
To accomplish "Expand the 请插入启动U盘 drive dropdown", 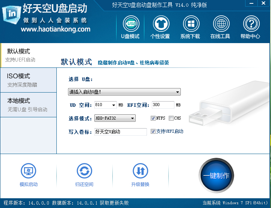I will click(x=124, y=92).
